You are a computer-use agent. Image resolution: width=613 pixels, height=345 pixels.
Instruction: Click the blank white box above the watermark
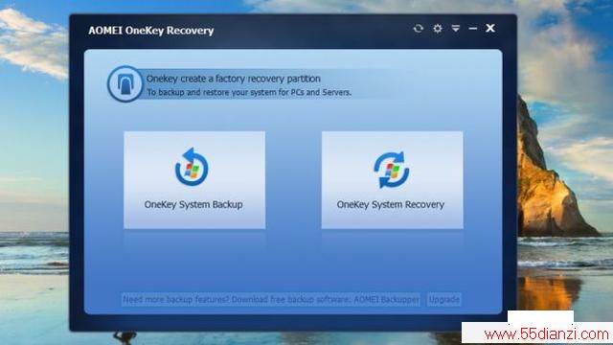[540, 316]
